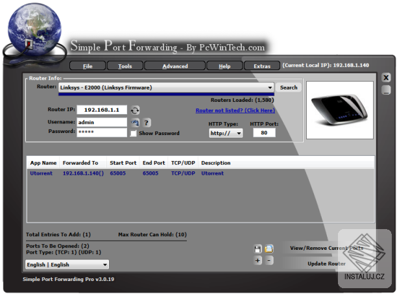Click the End Port column header
The width and height of the screenshot is (397, 294).
(x=154, y=163)
